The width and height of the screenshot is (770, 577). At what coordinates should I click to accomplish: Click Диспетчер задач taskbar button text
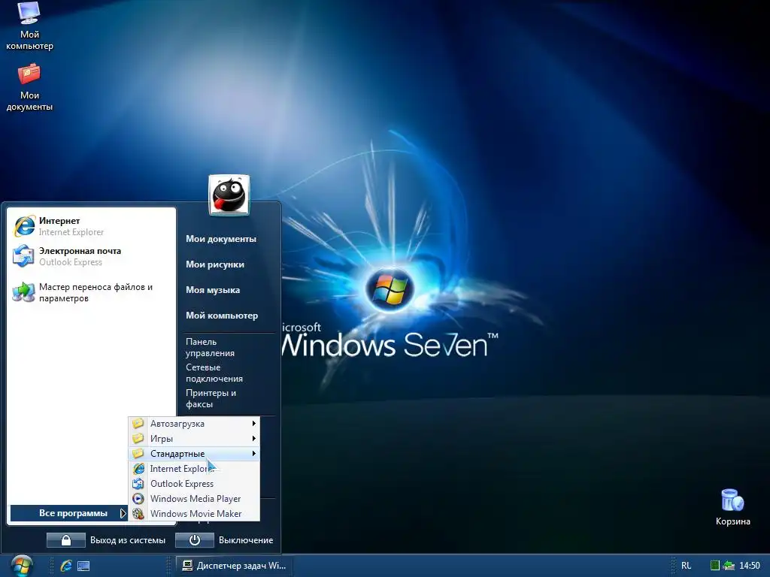click(241, 566)
